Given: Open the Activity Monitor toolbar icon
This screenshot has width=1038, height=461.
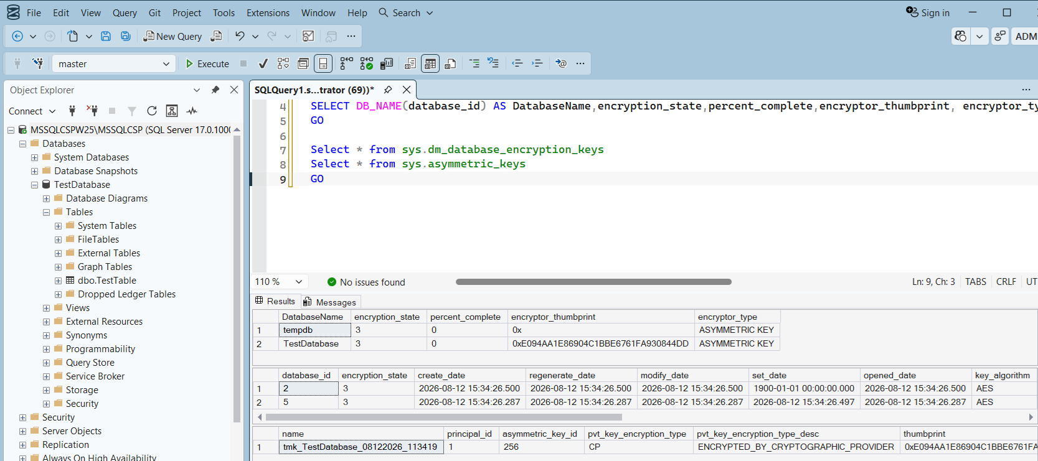Looking at the screenshot, I should (308, 36).
